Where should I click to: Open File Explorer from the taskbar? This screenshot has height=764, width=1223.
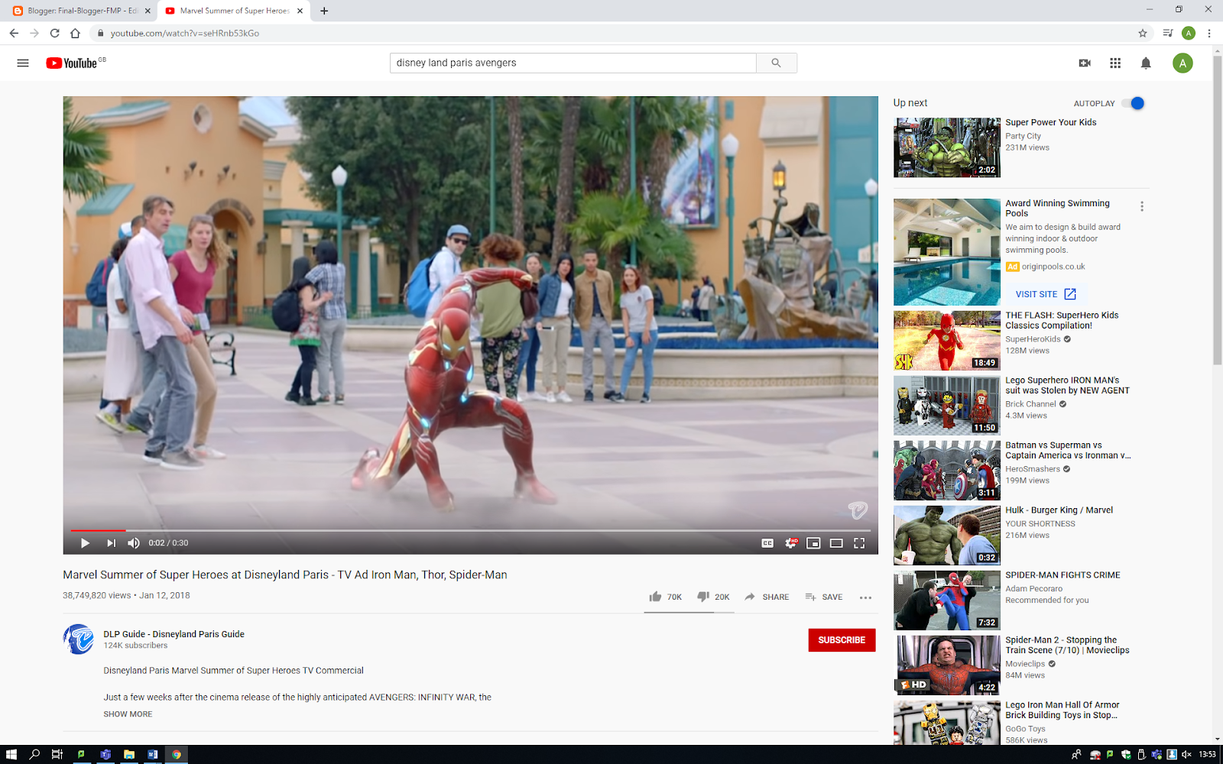click(129, 754)
